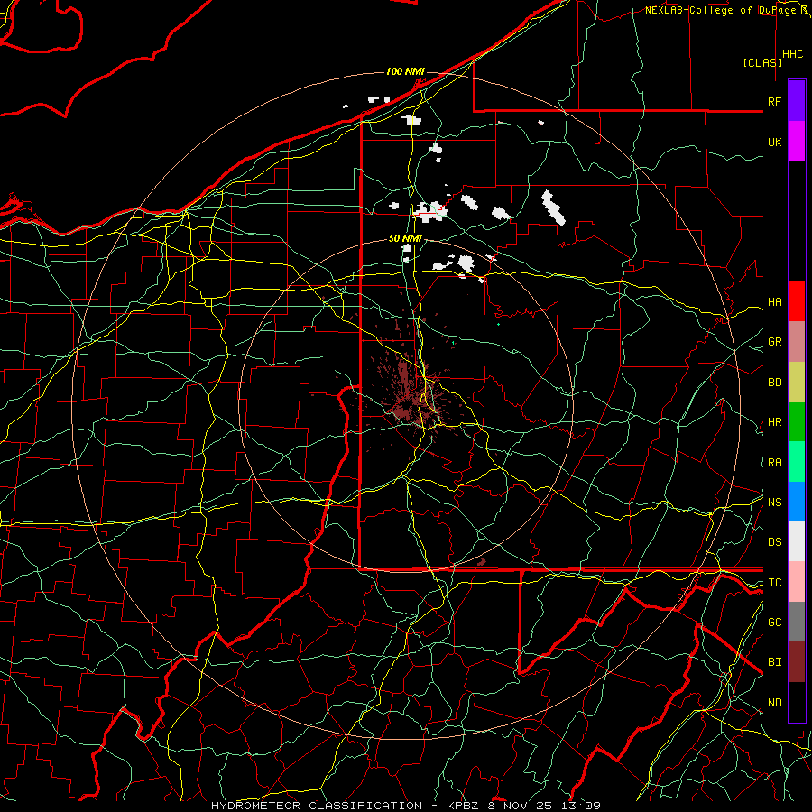Click the GR legend label
This screenshot has width=812, height=812.
pos(774,342)
